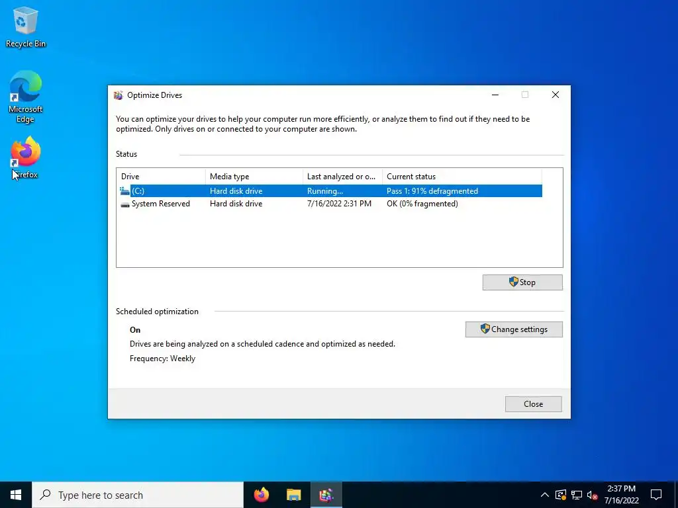Click '7/16/2022 2:31 PM' date cell

point(339,204)
